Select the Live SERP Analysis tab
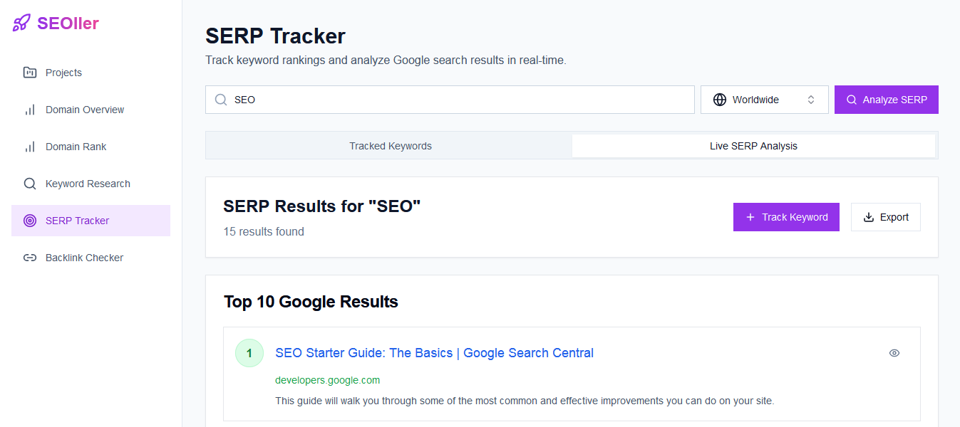The width and height of the screenshot is (960, 427). point(753,145)
